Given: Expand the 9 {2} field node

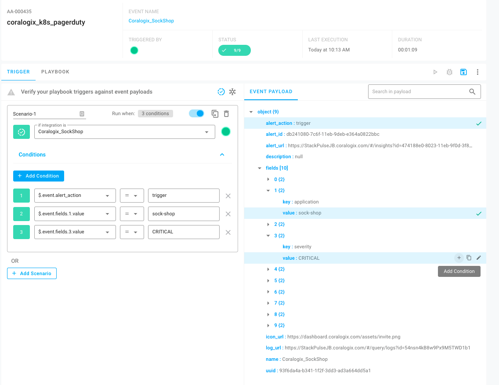Looking at the screenshot, I should click(x=268, y=325).
